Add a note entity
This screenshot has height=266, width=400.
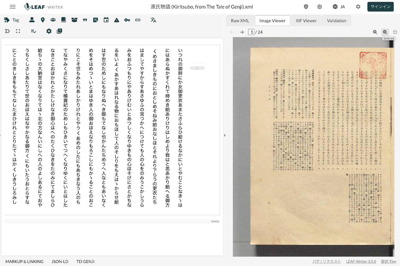(95, 20)
